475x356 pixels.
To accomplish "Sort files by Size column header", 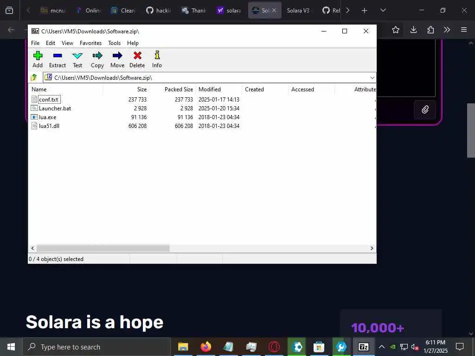I will click(142, 89).
